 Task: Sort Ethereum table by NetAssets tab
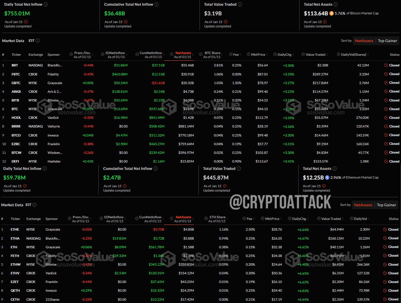coord(363,205)
